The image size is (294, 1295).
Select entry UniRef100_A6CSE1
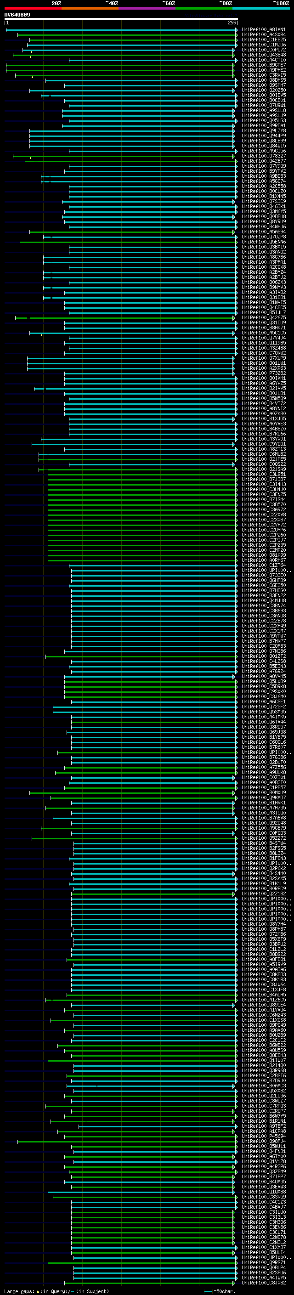point(263,702)
